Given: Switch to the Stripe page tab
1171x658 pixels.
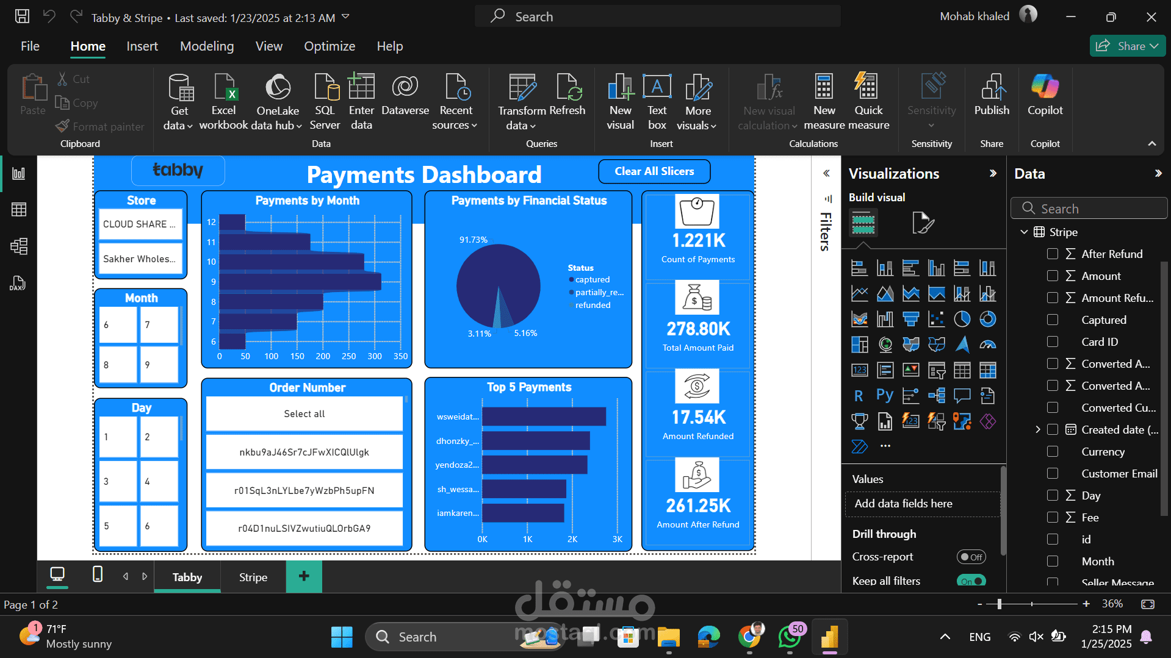Looking at the screenshot, I should (x=253, y=577).
